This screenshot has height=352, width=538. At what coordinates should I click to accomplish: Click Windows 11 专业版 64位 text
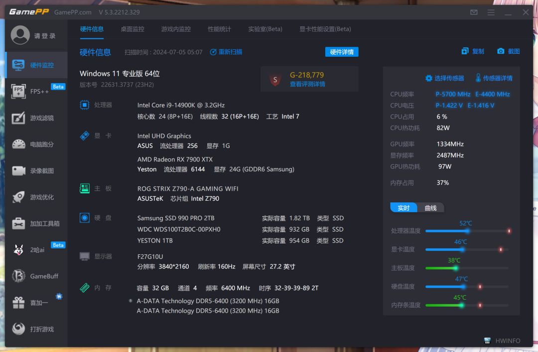tap(120, 73)
